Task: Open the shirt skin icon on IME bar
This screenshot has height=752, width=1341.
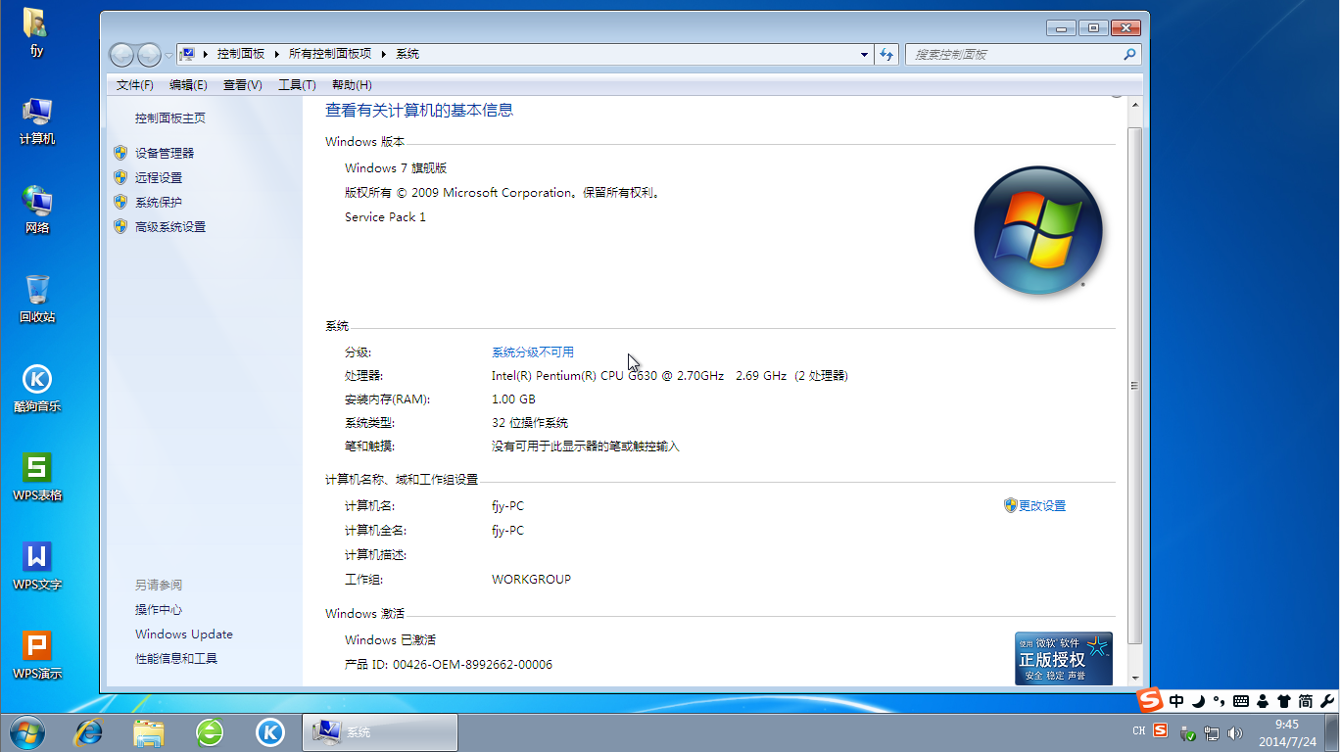Action: 1283,701
